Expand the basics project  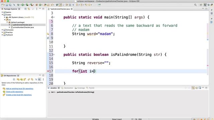(2, 12)
